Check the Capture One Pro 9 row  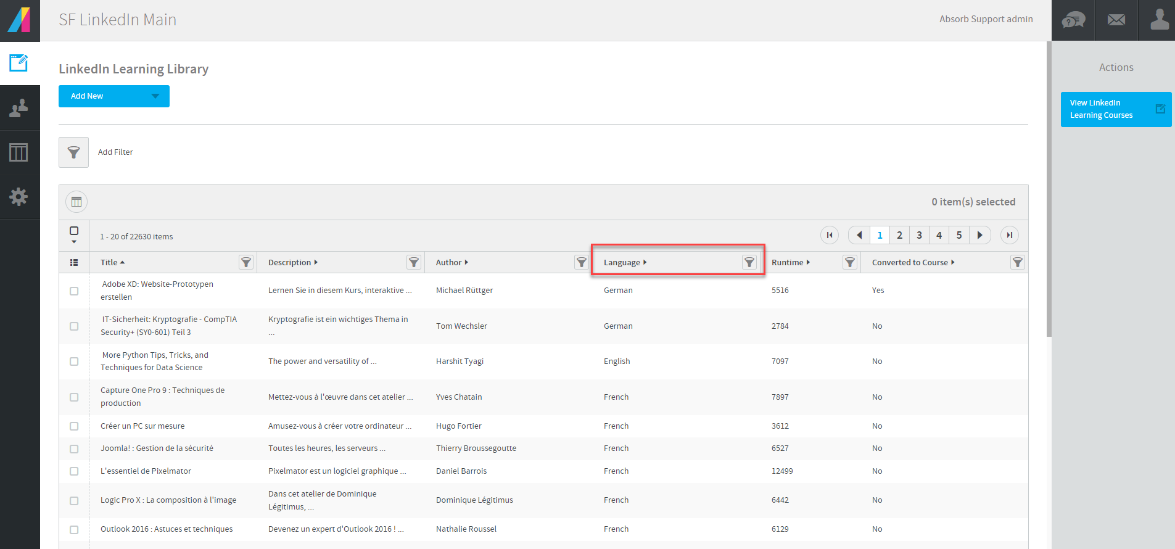coord(74,397)
